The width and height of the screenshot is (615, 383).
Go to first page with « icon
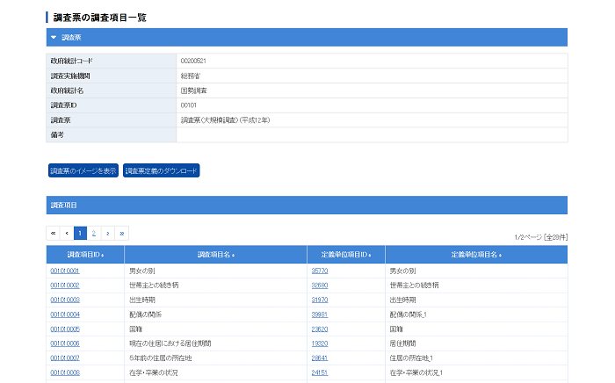click(x=54, y=234)
